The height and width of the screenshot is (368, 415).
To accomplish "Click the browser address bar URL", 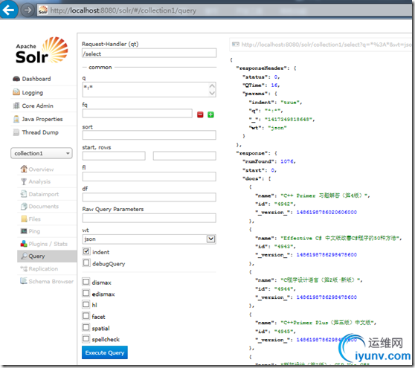I will (123, 10).
